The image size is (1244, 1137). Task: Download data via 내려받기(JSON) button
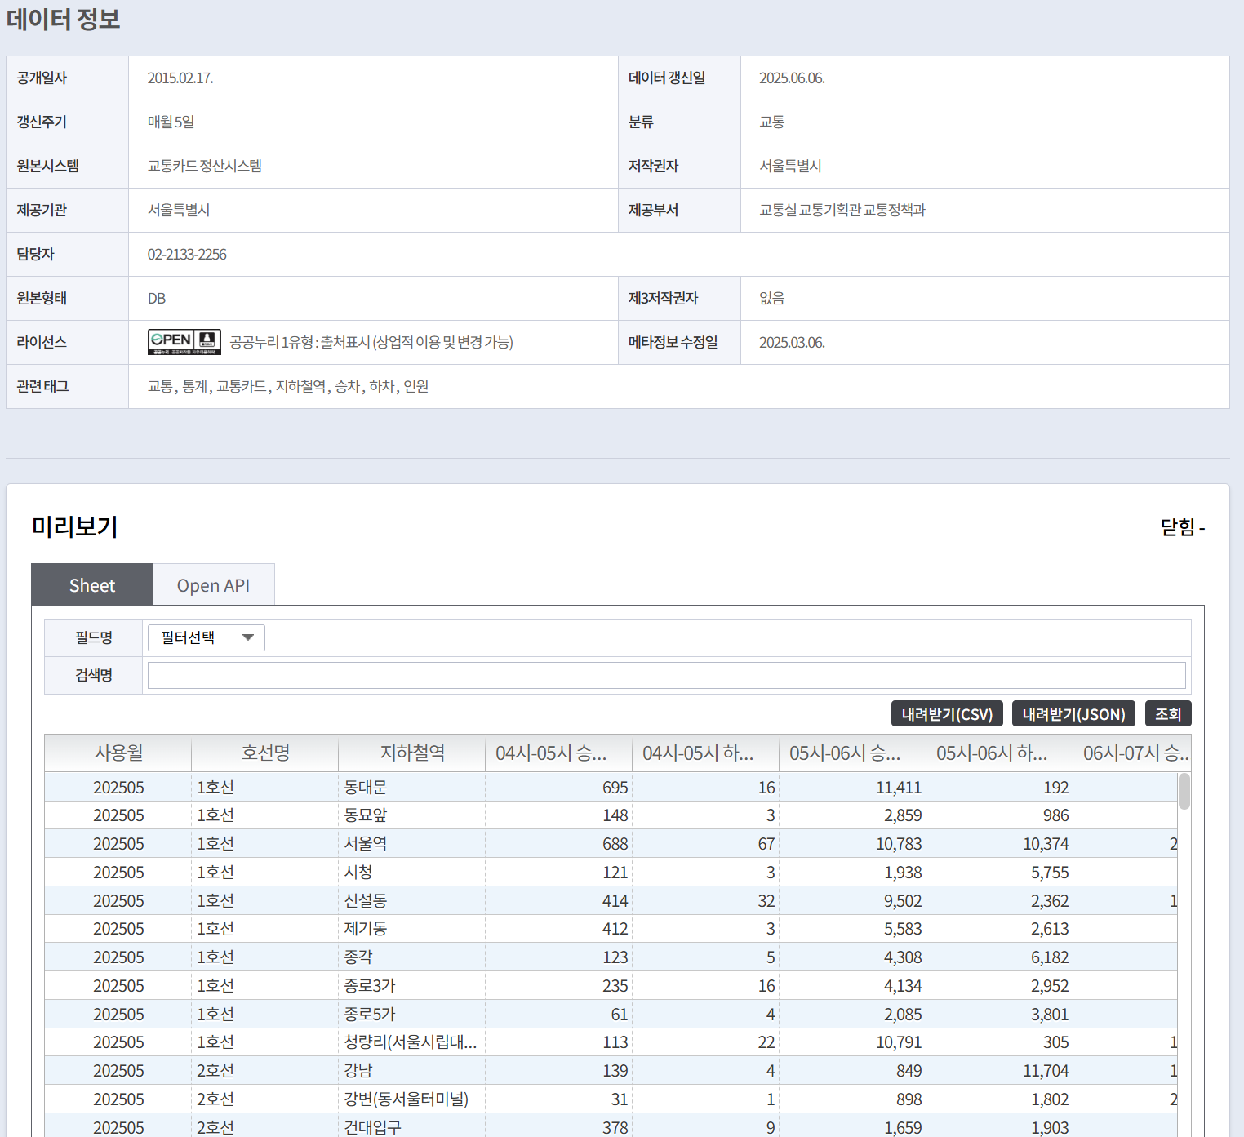coord(1073,713)
